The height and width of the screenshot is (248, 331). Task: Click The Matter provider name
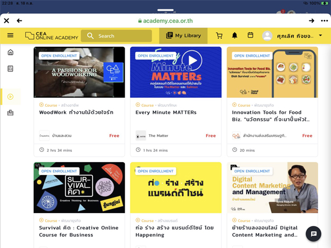coord(159,136)
